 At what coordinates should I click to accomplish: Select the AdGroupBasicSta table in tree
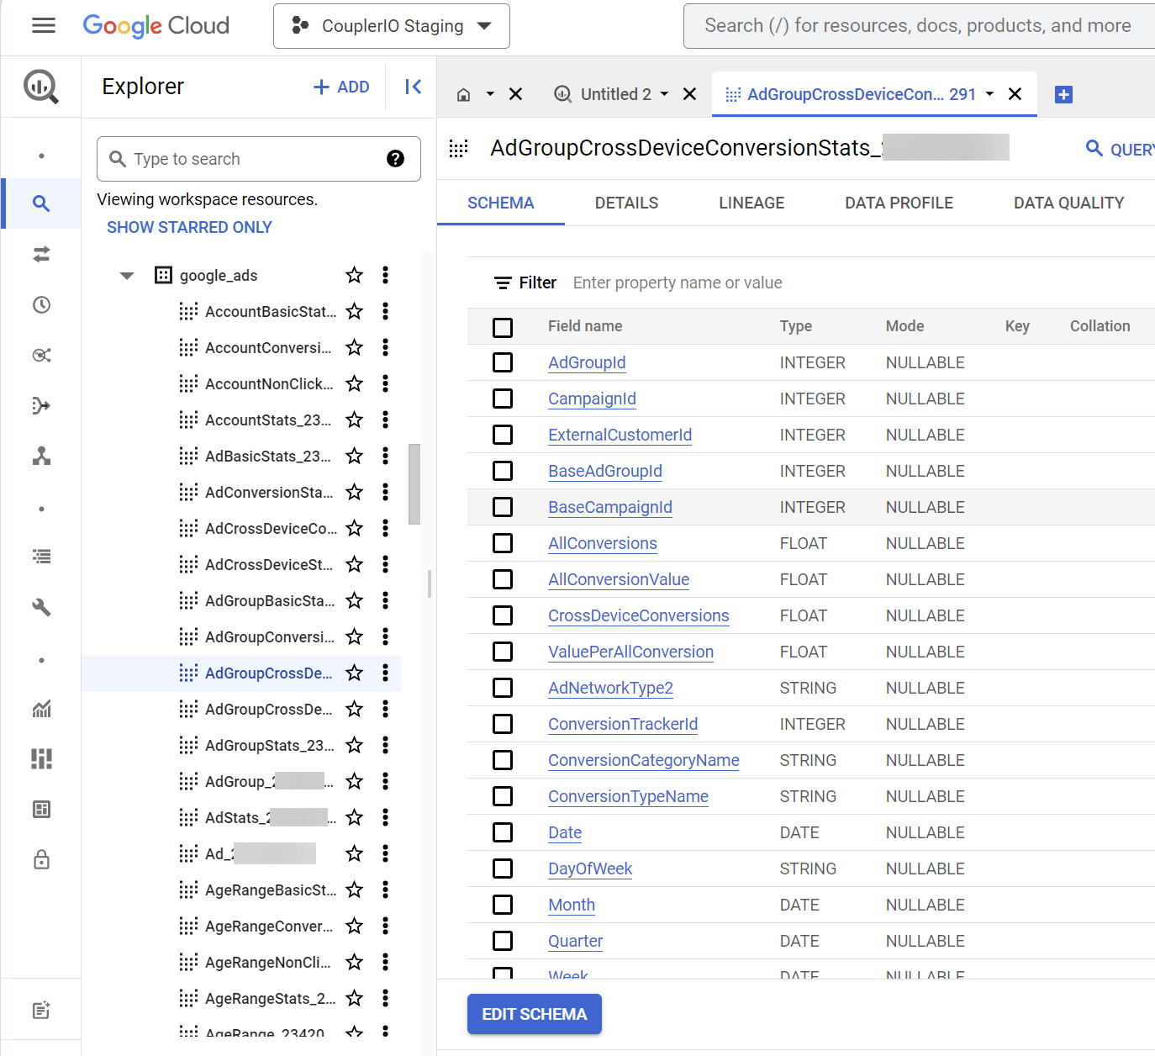click(269, 600)
